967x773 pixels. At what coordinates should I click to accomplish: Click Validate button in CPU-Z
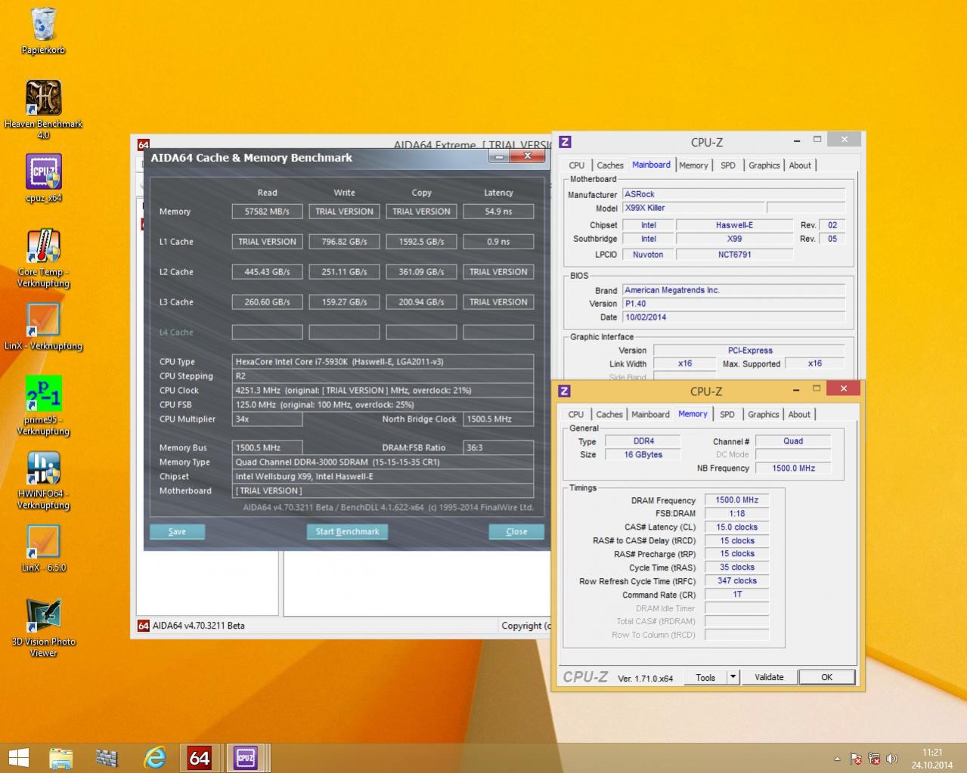tap(769, 677)
